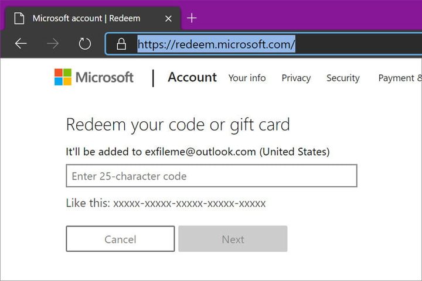This screenshot has width=422, height=281.
Task: Open the Account home link
Action: pos(192,77)
